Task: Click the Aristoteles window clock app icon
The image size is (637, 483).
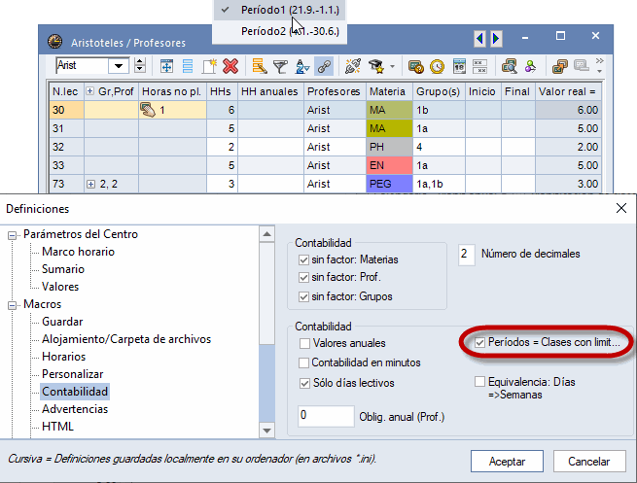Action: (54, 42)
